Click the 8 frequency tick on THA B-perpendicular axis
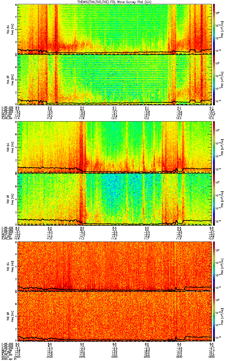Screen dimensions: 226x361 pyautogui.click(x=16, y=5)
